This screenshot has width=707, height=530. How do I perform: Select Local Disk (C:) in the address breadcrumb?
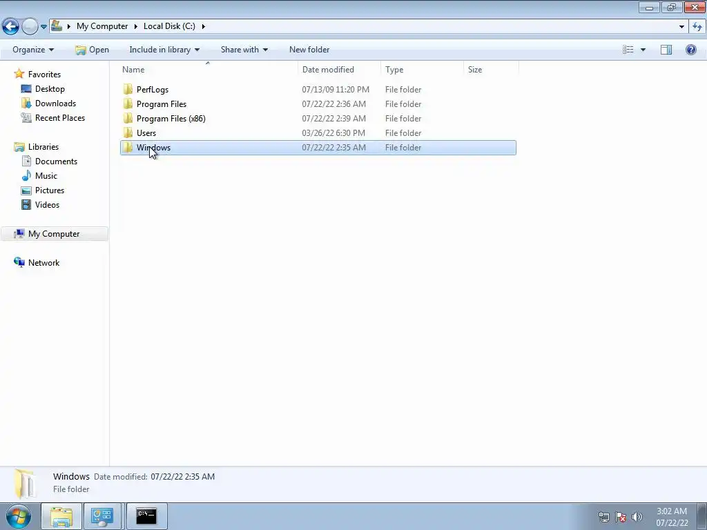[169, 26]
